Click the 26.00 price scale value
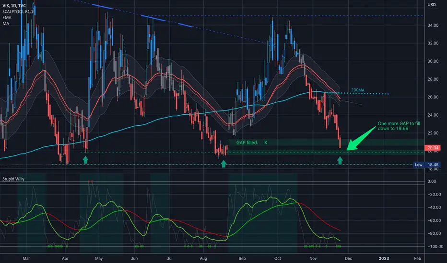Screen dimensions: 447x263 pos(433,97)
